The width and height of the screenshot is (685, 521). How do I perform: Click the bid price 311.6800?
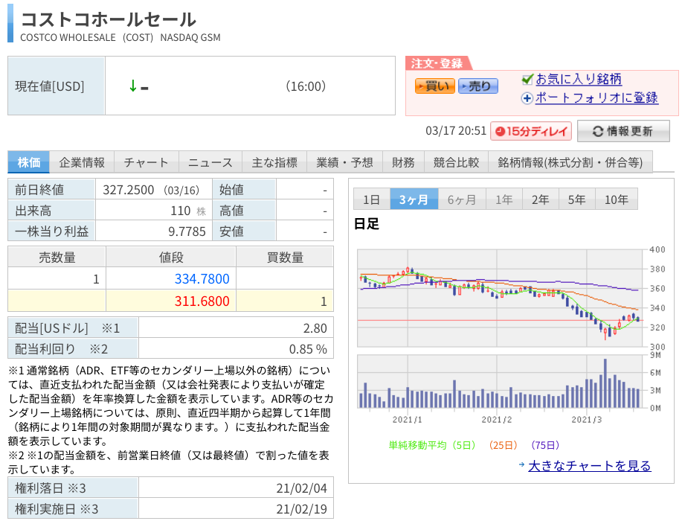pyautogui.click(x=202, y=301)
